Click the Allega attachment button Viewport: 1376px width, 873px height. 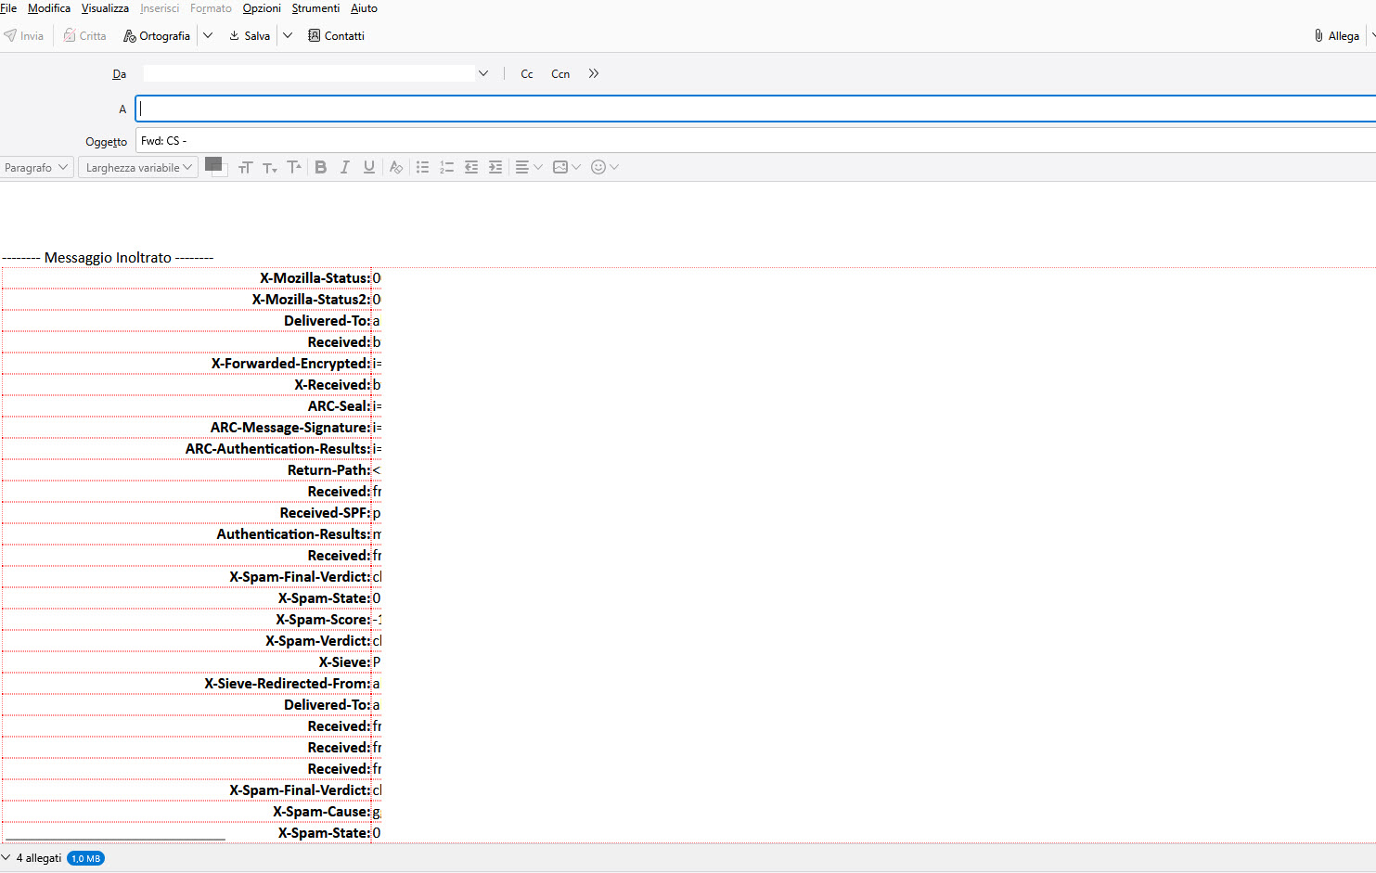[1336, 36]
